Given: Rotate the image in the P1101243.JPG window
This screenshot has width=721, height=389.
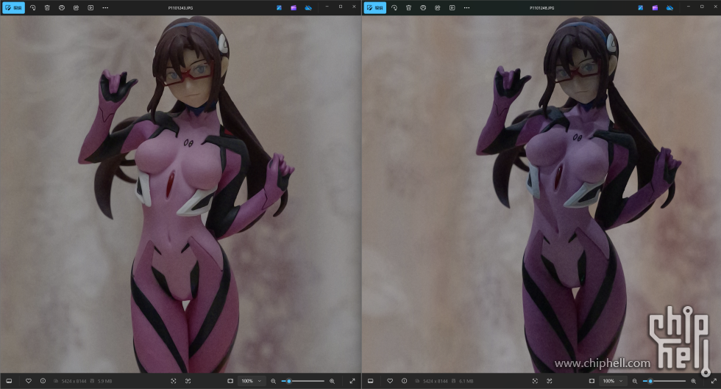Looking at the screenshot, I should 32,8.
